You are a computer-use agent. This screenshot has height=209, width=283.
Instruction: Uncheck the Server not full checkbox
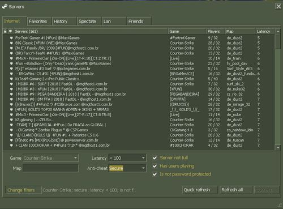tap(155, 158)
